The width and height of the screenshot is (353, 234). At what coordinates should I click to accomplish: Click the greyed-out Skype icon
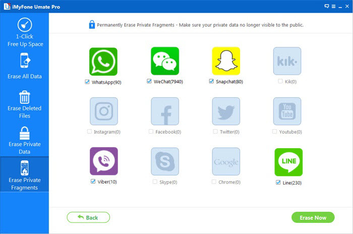pos(165,161)
